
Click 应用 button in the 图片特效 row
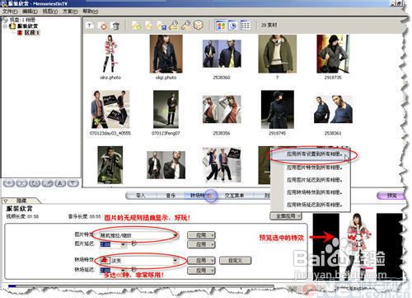click(x=201, y=235)
